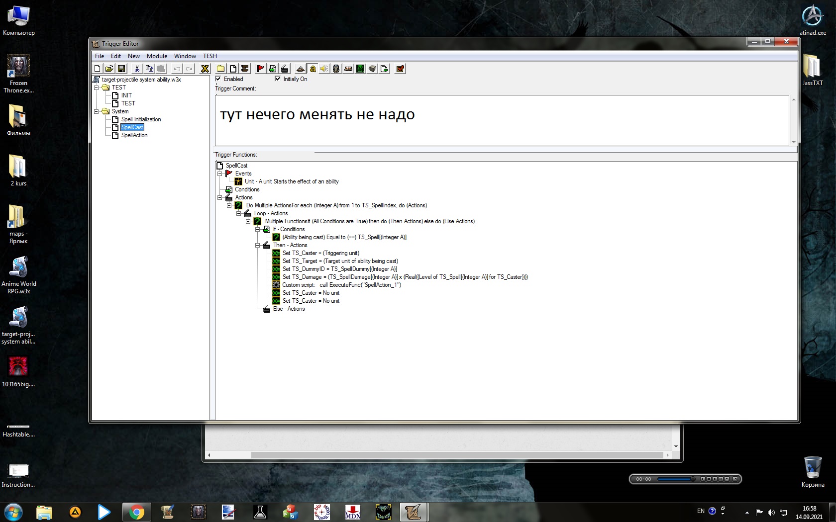Toggle the Enabled checkbox

pyautogui.click(x=218, y=79)
